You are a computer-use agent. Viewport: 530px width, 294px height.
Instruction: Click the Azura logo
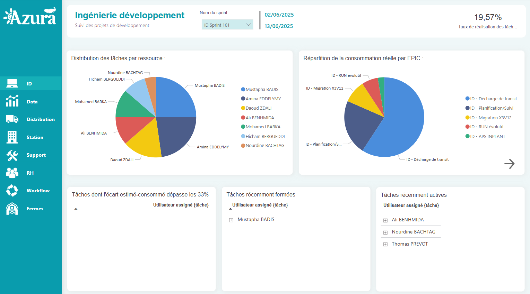coord(30,17)
